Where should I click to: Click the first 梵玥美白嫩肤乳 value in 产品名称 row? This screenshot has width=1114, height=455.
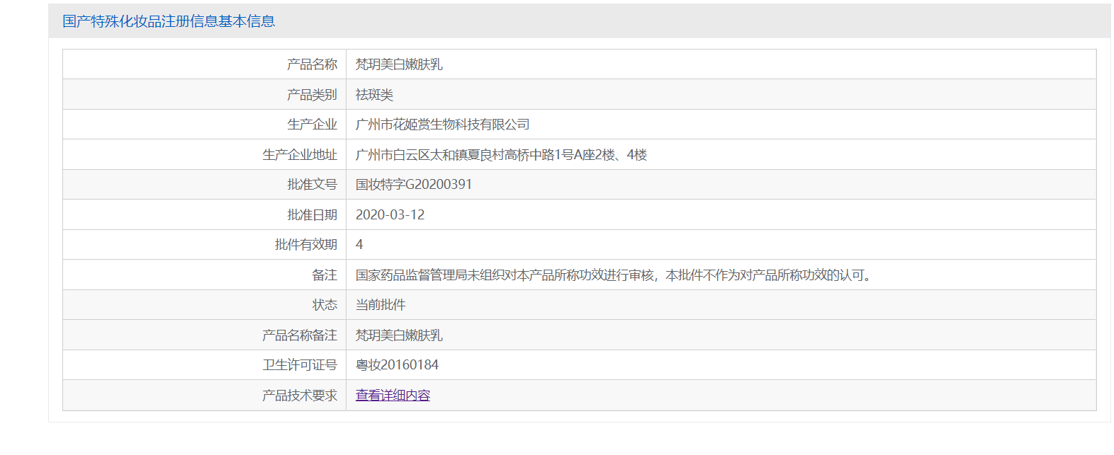[399, 64]
